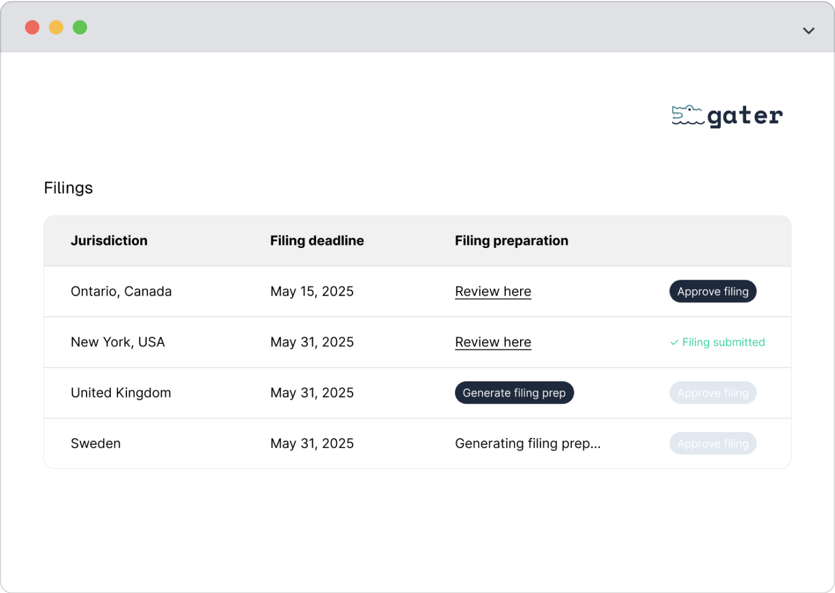
Task: Select the Jurisdiction column header
Action: [109, 241]
